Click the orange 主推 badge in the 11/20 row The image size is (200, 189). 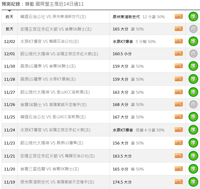pyautogui.click(x=179, y=169)
